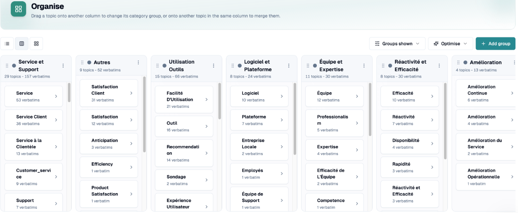Expand the Satisfaction Client topic chevron

pyautogui.click(x=131, y=93)
